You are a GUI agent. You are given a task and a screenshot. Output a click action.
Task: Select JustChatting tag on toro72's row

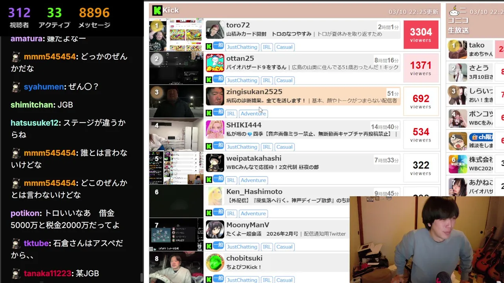pyautogui.click(x=242, y=47)
